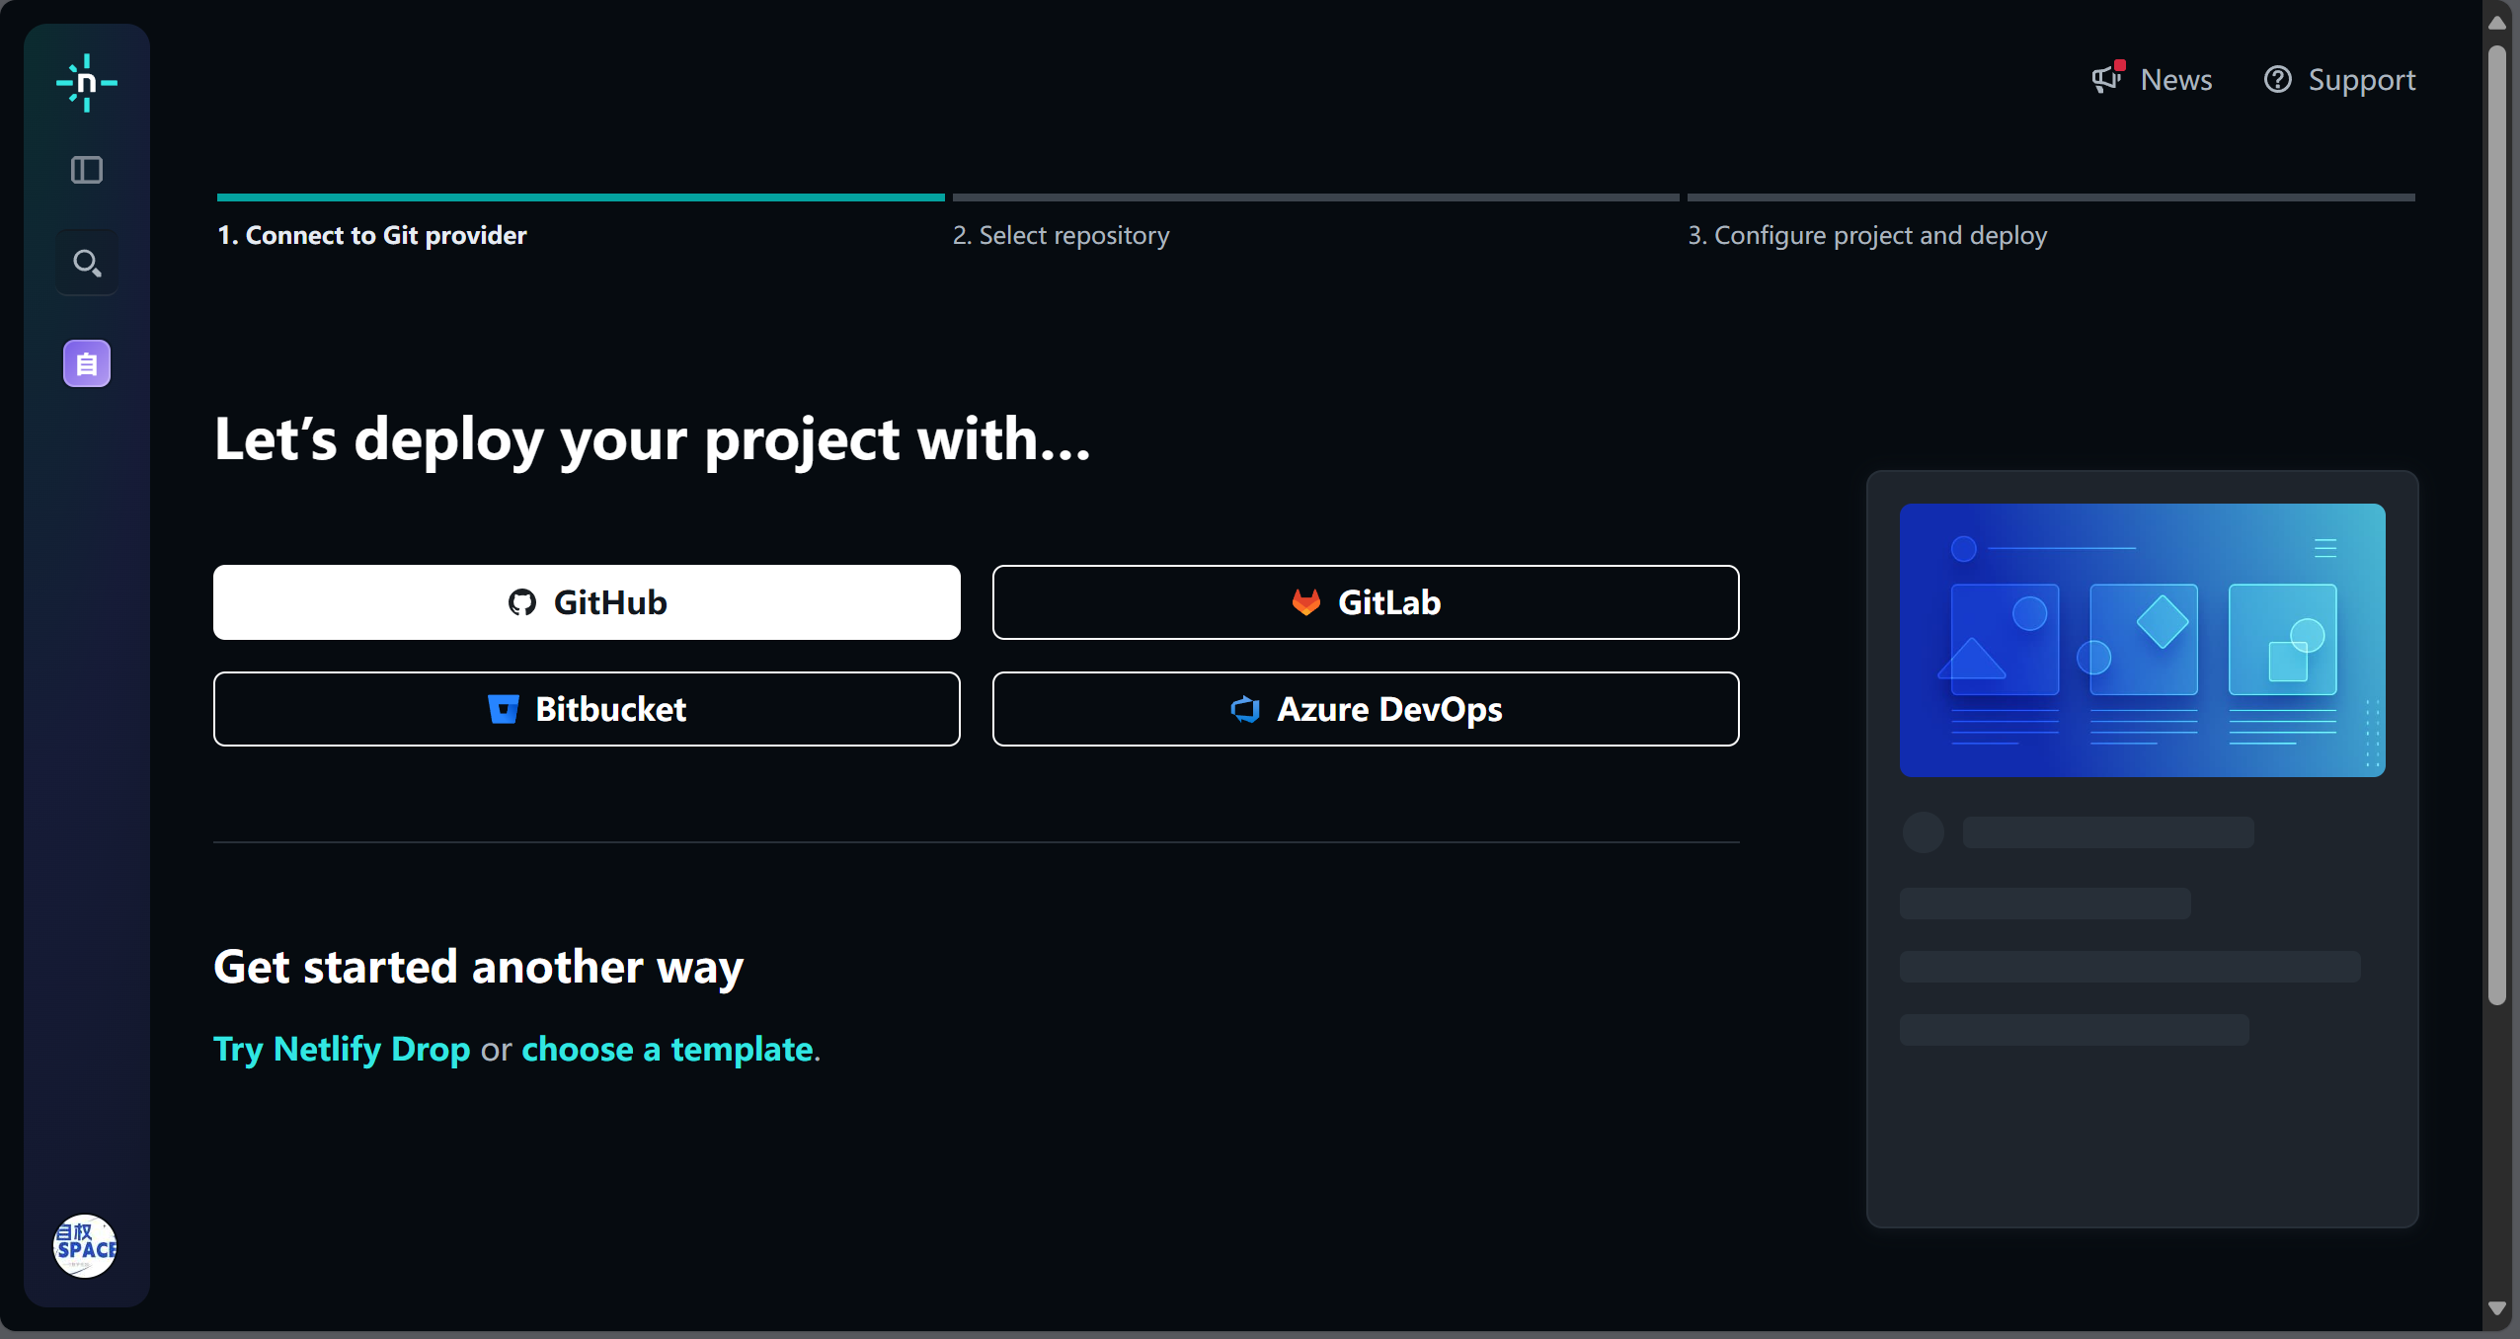Click the scrollbar up arrow
Screen dimensions: 2520x1339
[2497, 22]
